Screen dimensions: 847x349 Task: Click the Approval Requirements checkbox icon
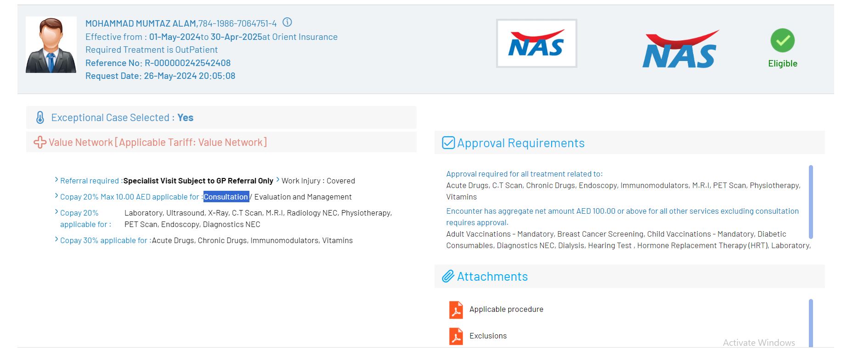pos(448,143)
